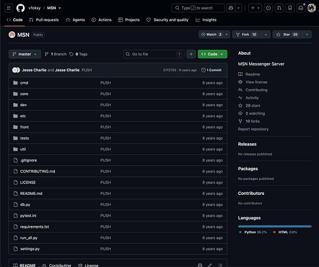Switch to the Projects tab
Viewport: 319px width, 267px height.
129,20
